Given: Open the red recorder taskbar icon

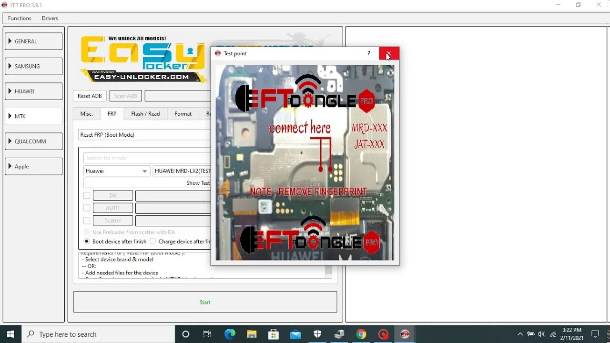Looking at the screenshot, I should click(383, 334).
